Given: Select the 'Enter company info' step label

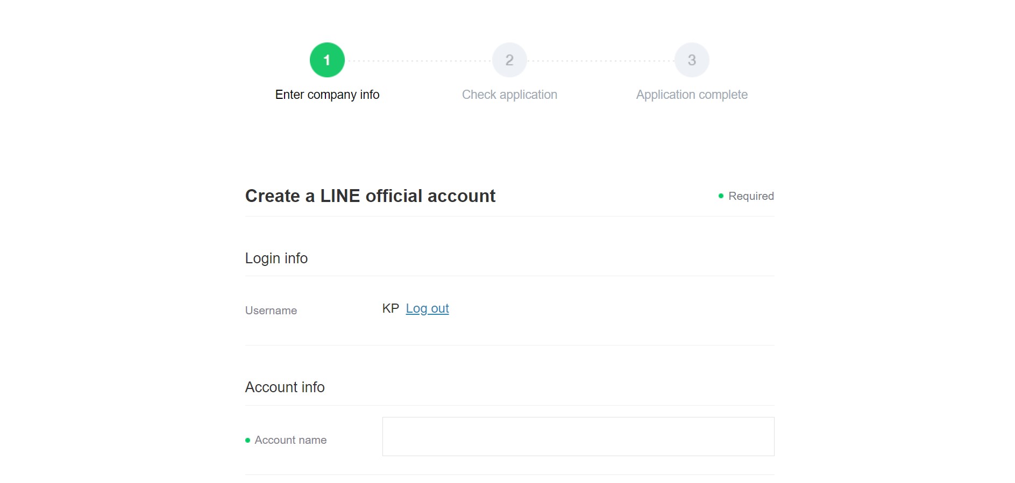Looking at the screenshot, I should pos(327,95).
